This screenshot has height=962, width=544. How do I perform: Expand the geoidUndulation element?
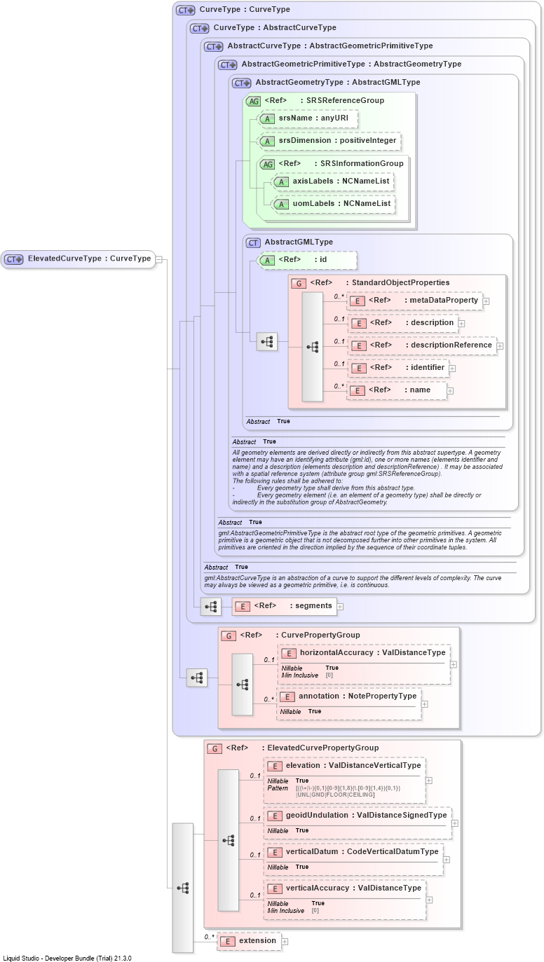point(455,823)
